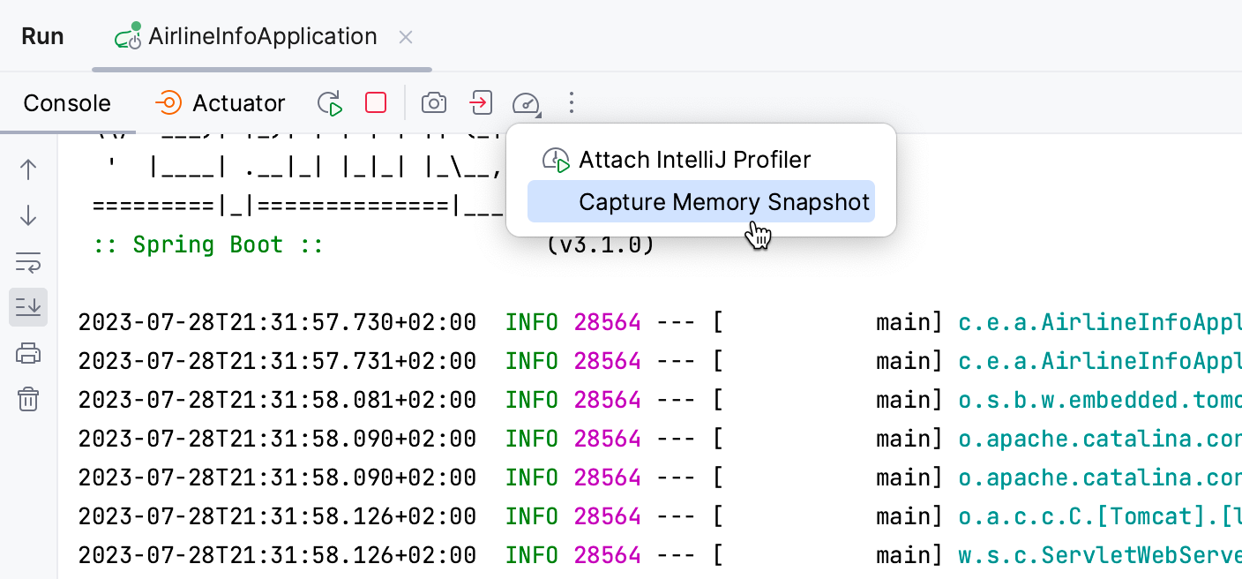
Task: Choose Capture Memory Snapshot
Action: tap(723, 201)
